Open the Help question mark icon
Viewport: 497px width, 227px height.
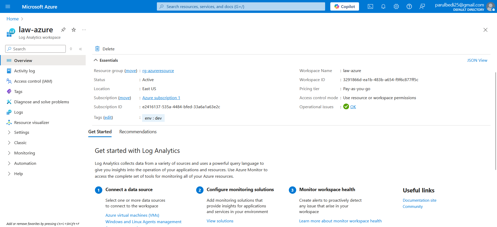409,6
